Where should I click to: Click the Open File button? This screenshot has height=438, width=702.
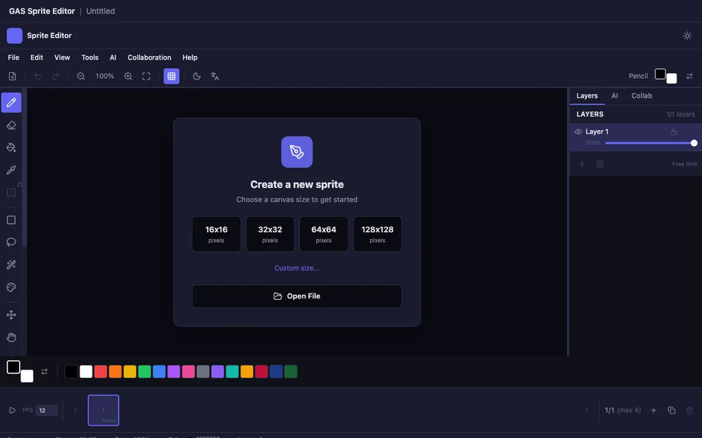[297, 296]
